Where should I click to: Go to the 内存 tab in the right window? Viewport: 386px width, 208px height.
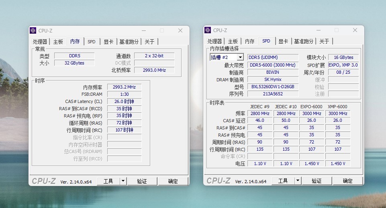point(249,41)
